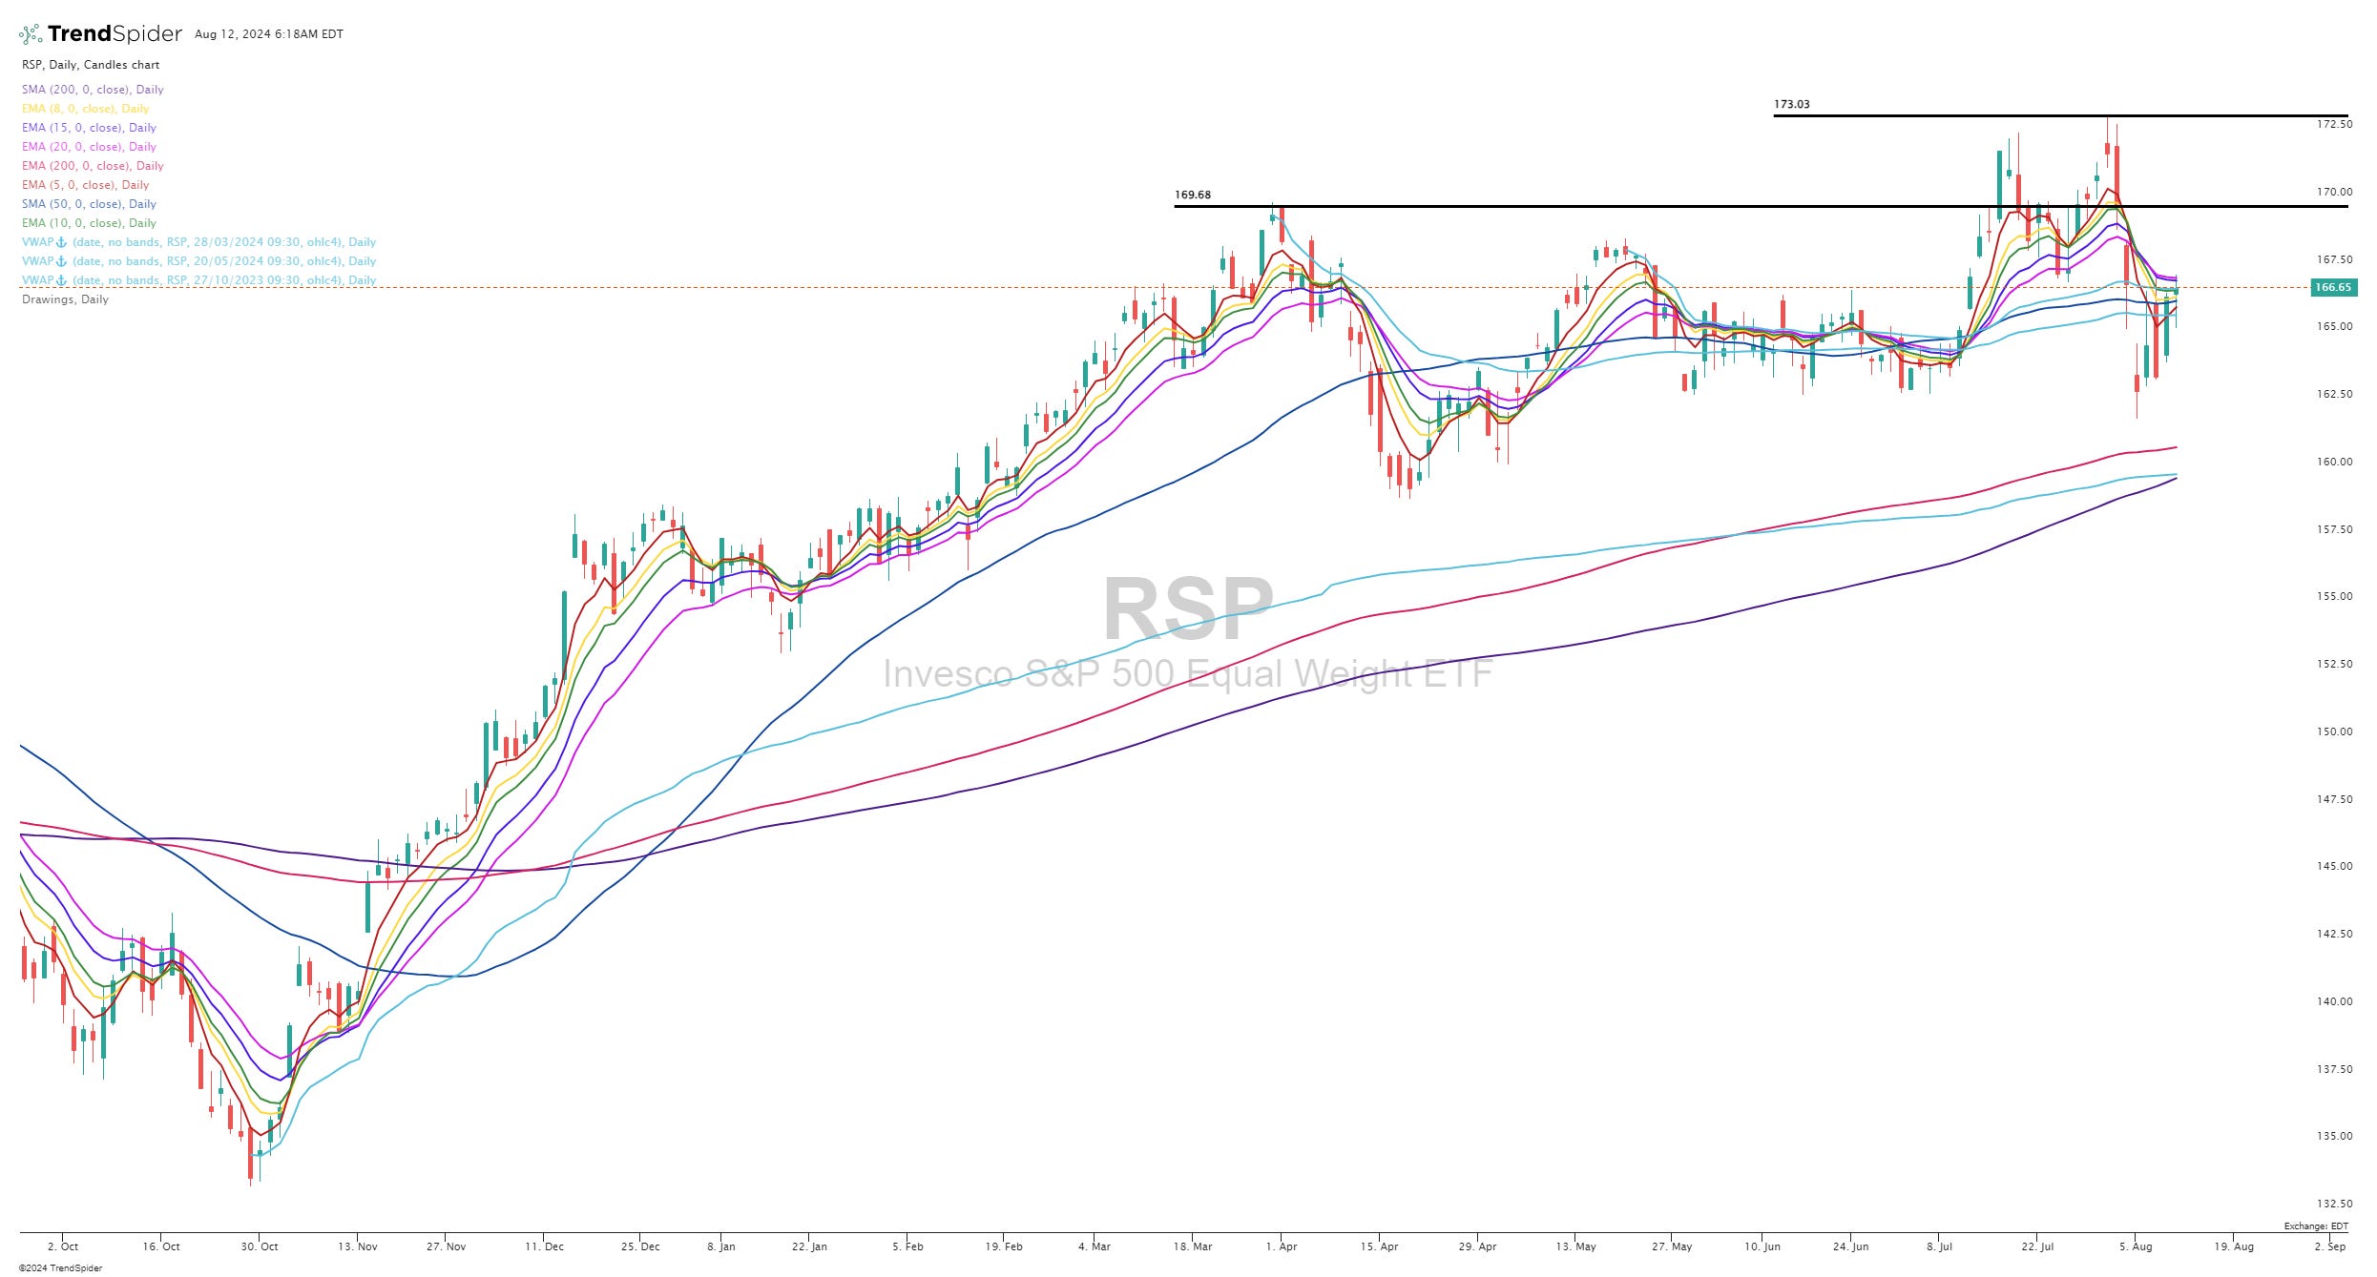Click the '30. Oct' date axis label
This screenshot has height=1277, width=2377.
pyautogui.click(x=260, y=1246)
